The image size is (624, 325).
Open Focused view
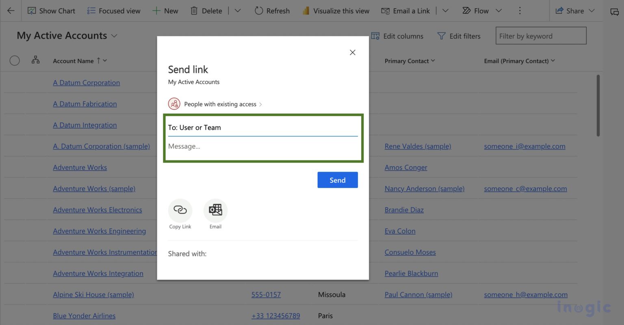[x=113, y=11]
